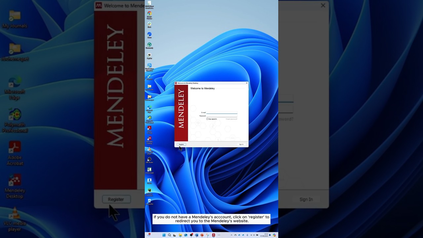Click the microphone tray icon
This screenshot has width=423, height=238.
pyautogui.click(x=247, y=235)
